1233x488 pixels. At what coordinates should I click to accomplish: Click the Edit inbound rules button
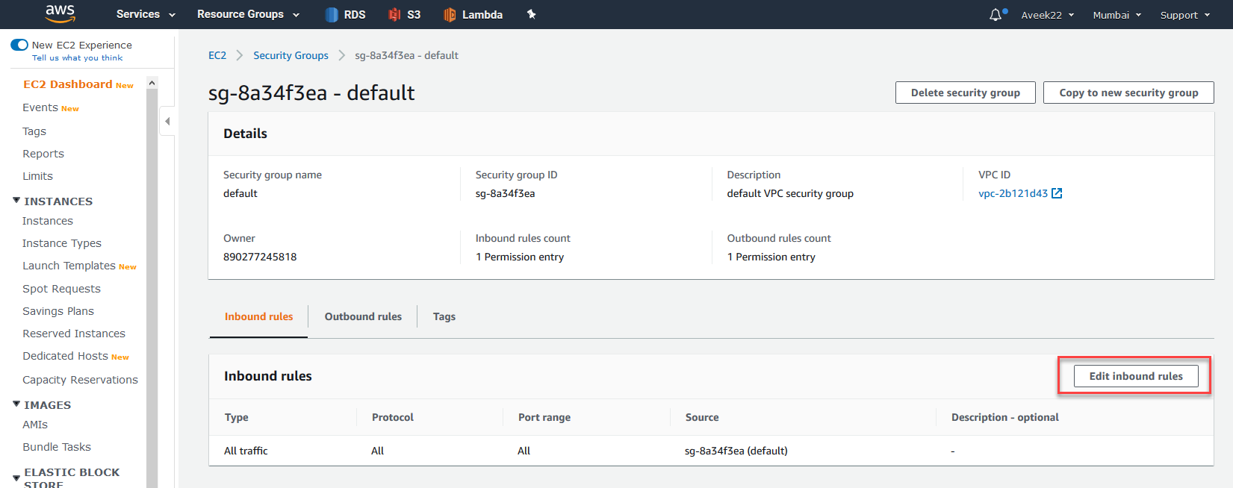(1135, 376)
